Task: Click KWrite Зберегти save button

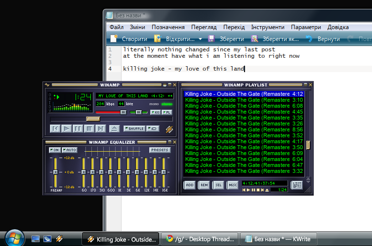Action: click(226, 39)
